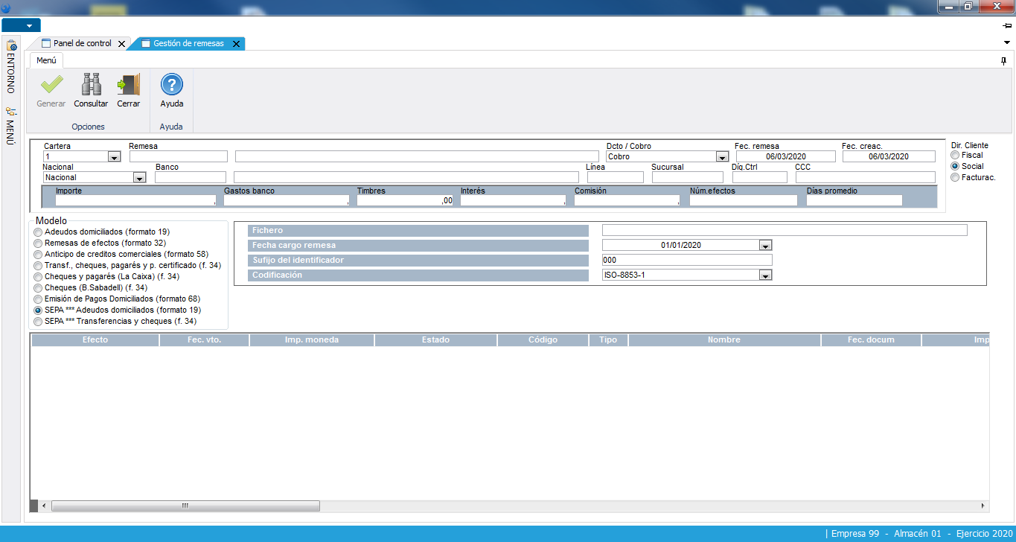Click the Nombre column header

(x=723, y=340)
